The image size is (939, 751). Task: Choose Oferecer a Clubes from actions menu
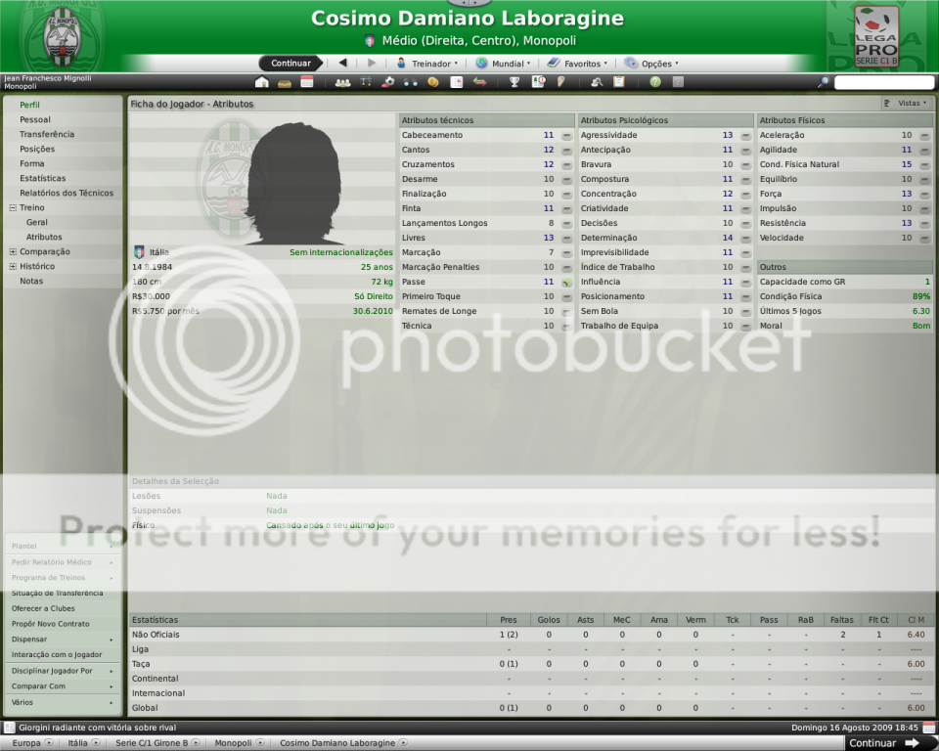pos(42,608)
